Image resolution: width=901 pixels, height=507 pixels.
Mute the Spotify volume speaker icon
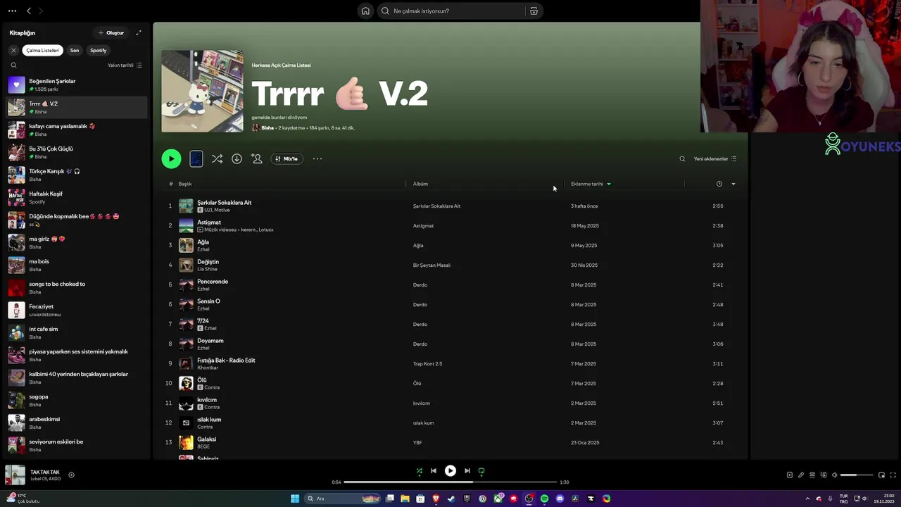tap(835, 475)
